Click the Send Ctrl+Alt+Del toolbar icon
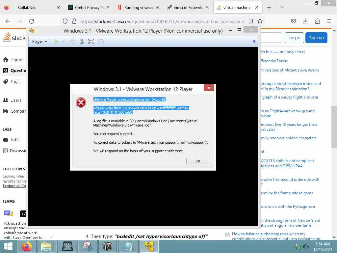Screen dimensions: 337x253 click(x=72, y=42)
